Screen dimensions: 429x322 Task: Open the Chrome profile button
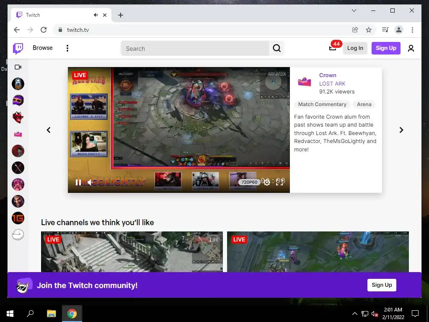[399, 30]
